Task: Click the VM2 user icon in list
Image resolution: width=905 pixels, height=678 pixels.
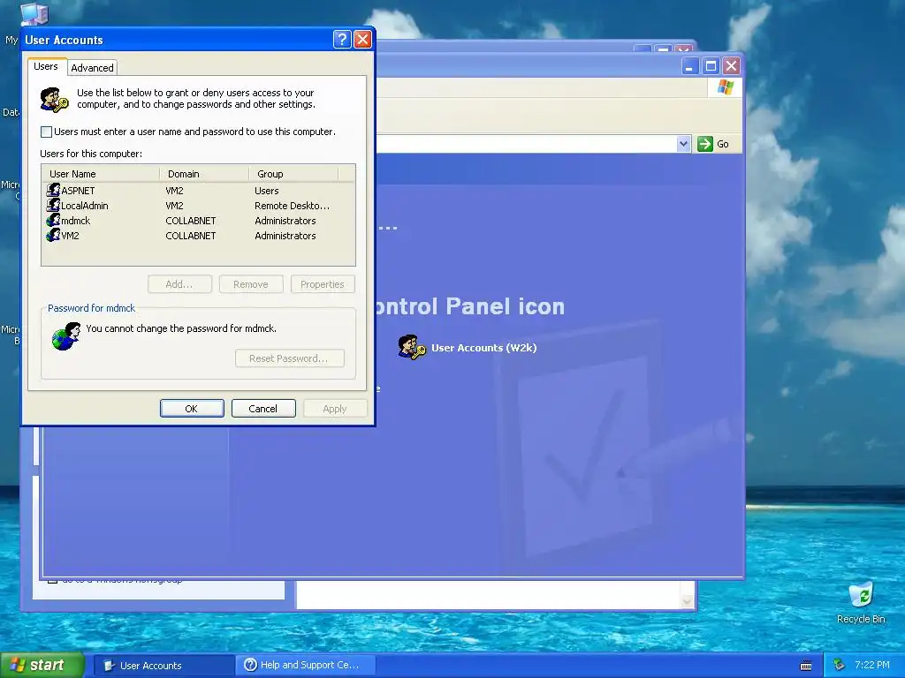Action: [54, 235]
